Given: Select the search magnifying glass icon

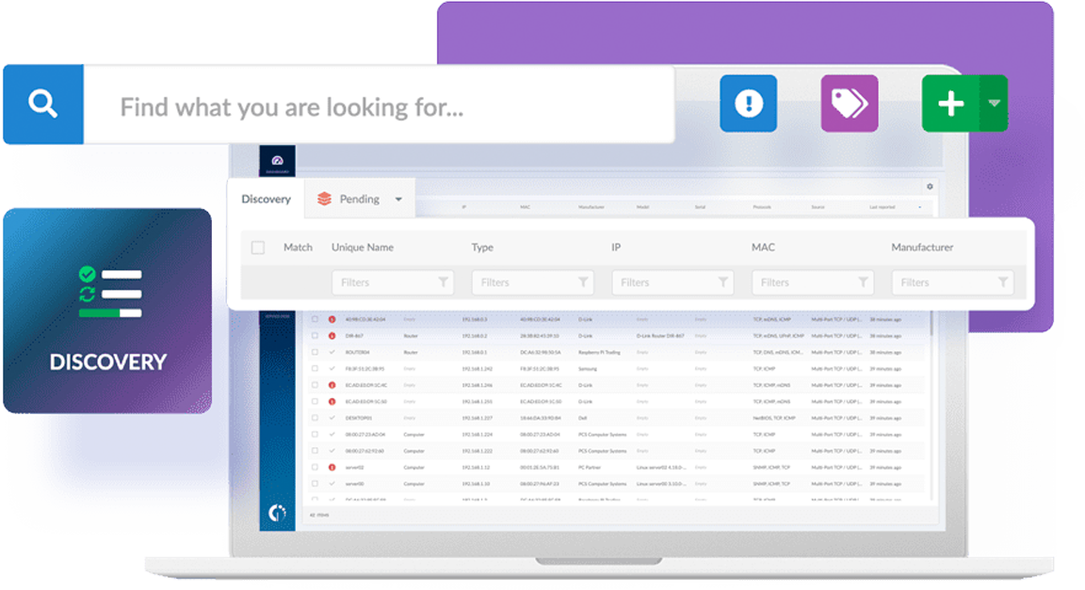Looking at the screenshot, I should (41, 103).
